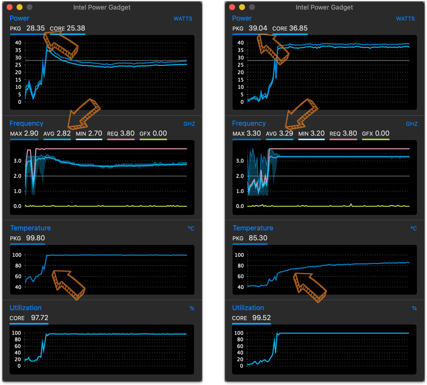Click the Temperature heading in left window
The image size is (427, 385).
30,228
